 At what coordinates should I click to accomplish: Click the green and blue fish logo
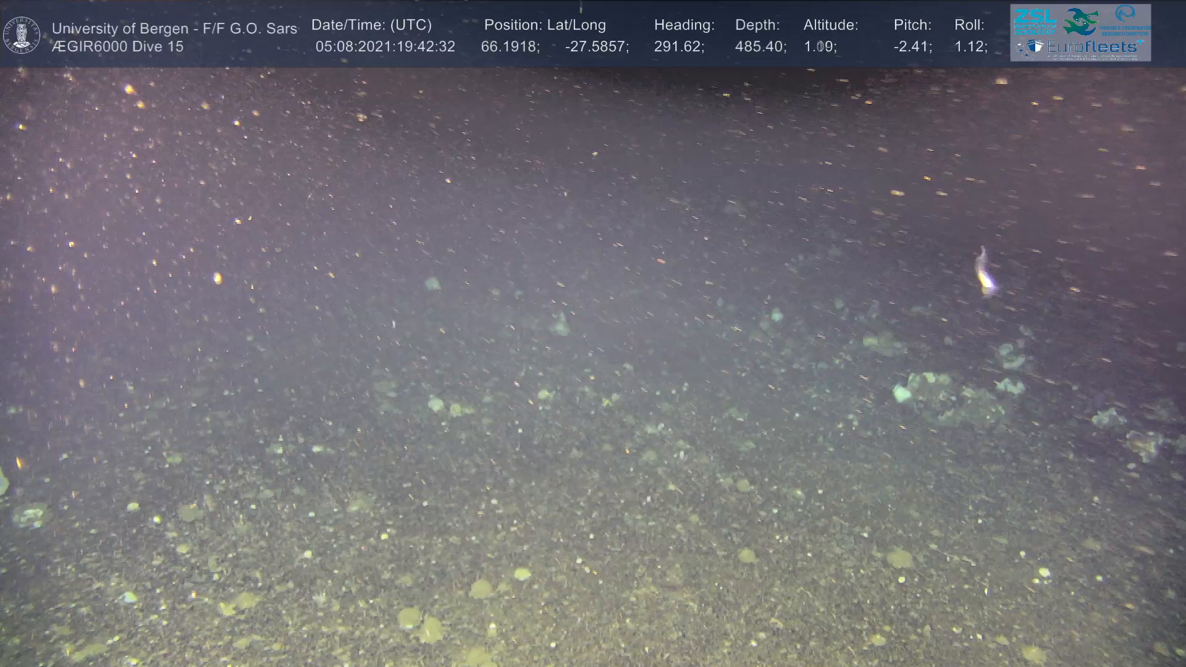pos(1080,22)
